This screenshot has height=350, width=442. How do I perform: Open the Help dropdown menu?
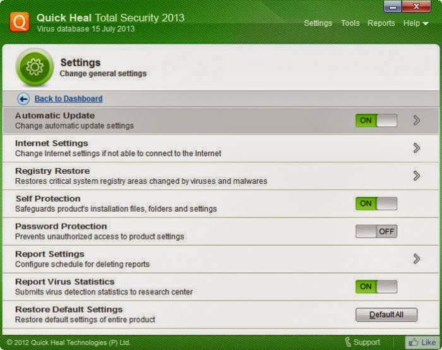coord(415,23)
